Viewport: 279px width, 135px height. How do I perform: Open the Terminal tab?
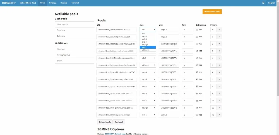(x=75, y=3)
